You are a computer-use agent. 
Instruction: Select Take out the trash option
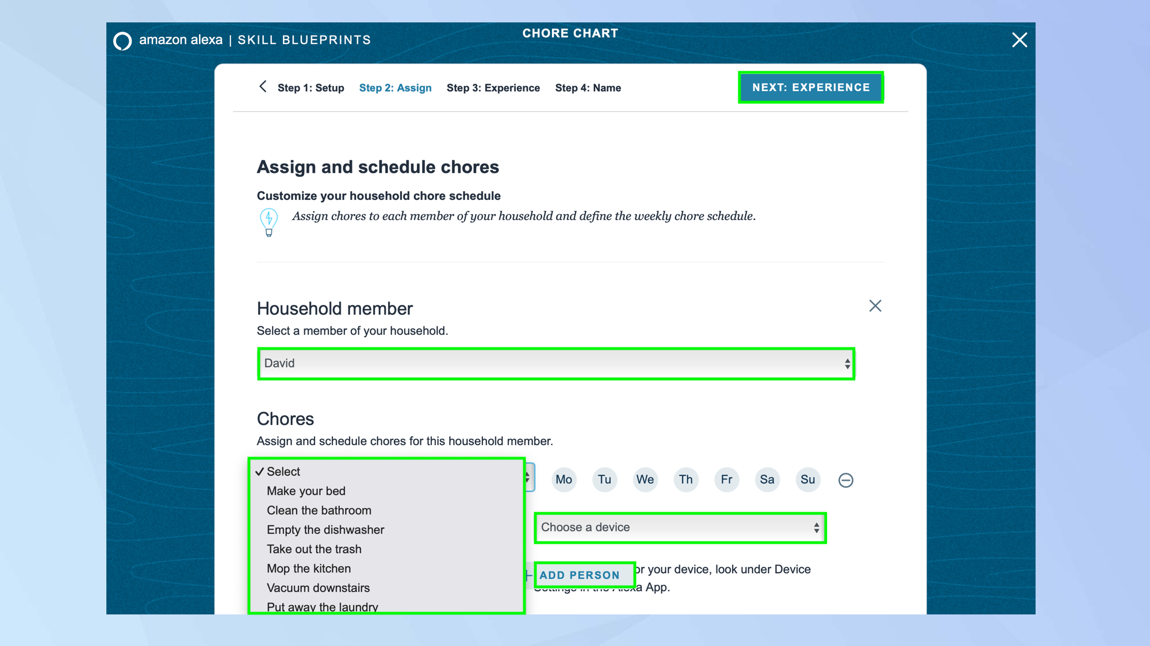(314, 550)
